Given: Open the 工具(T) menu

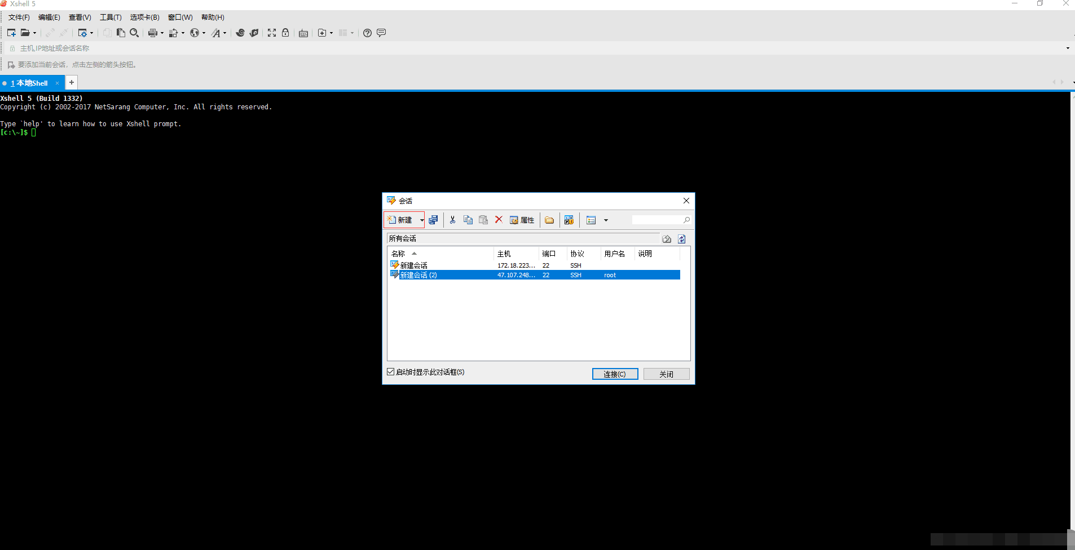Looking at the screenshot, I should [111, 17].
